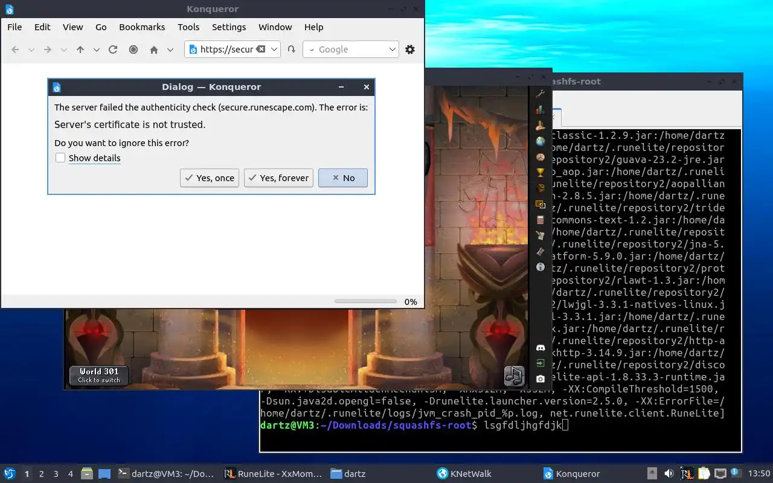Expand the Home button dropdown arrow

coord(170,50)
